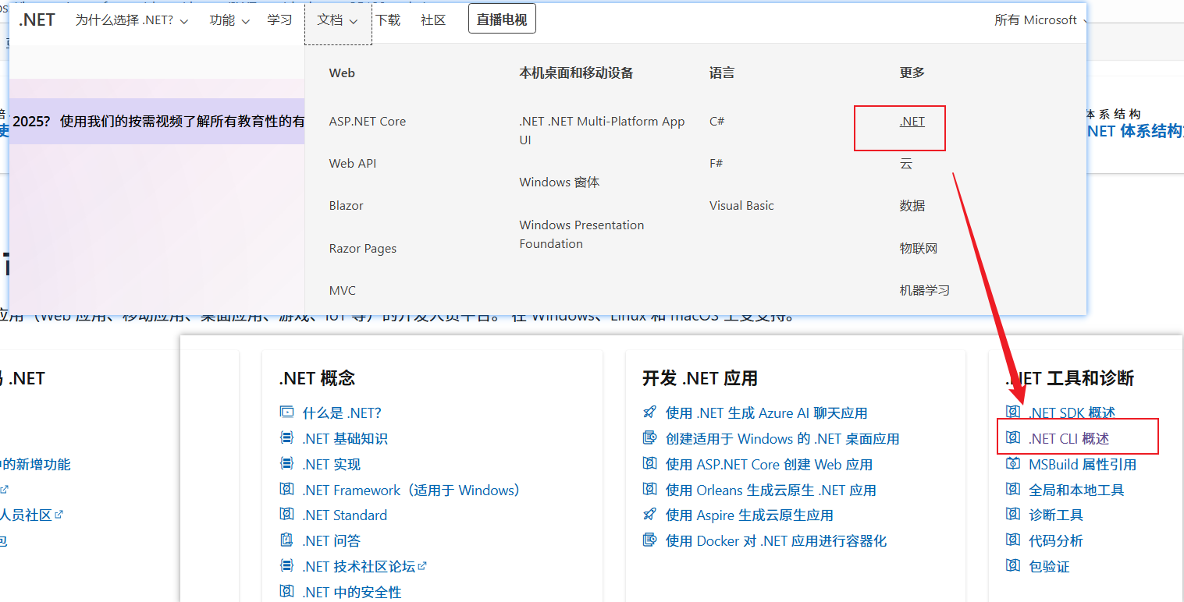Open 使用 Docker 对 .NET 应用进行容器化
Screen dimensions: 1184x602
pyautogui.click(x=776, y=541)
